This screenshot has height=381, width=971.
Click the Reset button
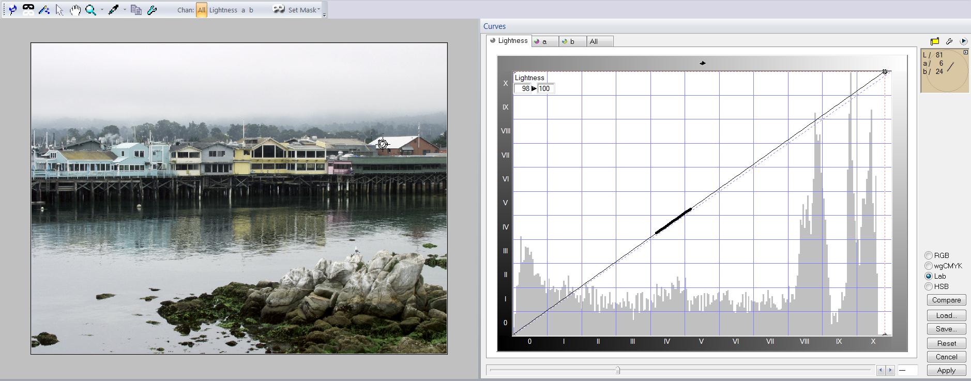tap(946, 343)
